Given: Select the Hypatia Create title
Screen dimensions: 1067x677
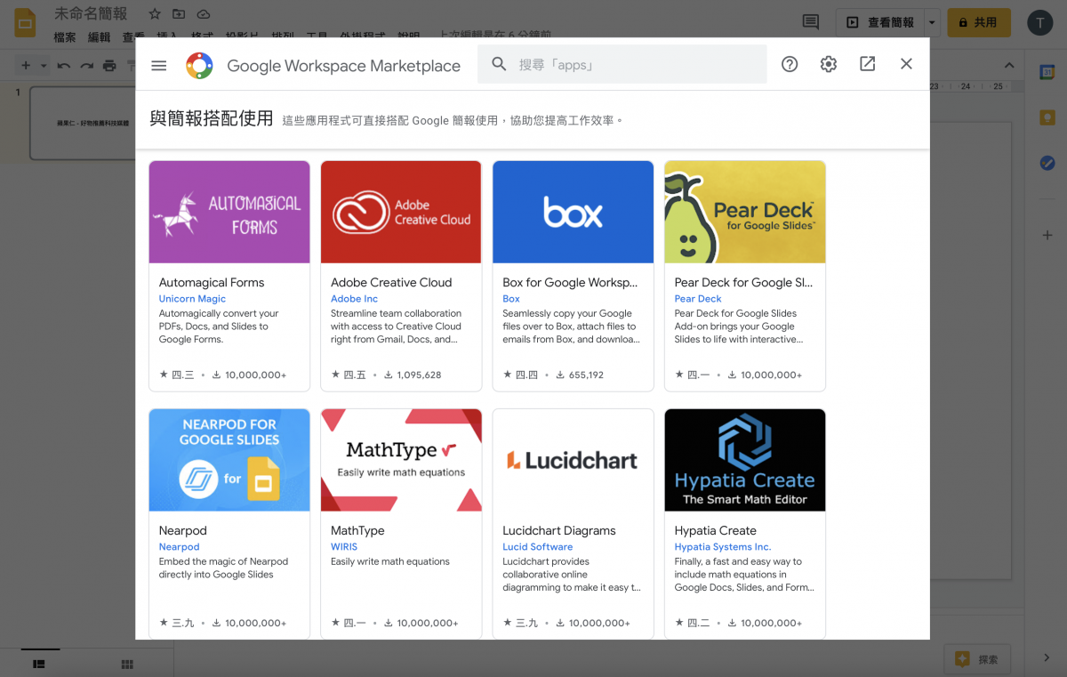Looking at the screenshot, I should tap(716, 530).
